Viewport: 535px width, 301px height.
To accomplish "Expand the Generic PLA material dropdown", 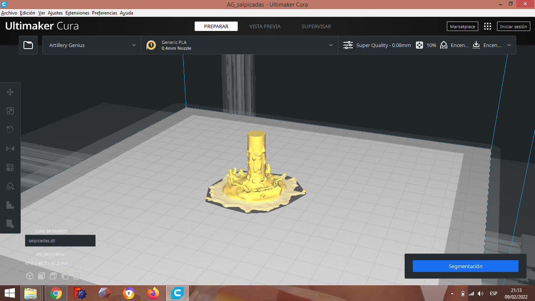I will (x=239, y=45).
